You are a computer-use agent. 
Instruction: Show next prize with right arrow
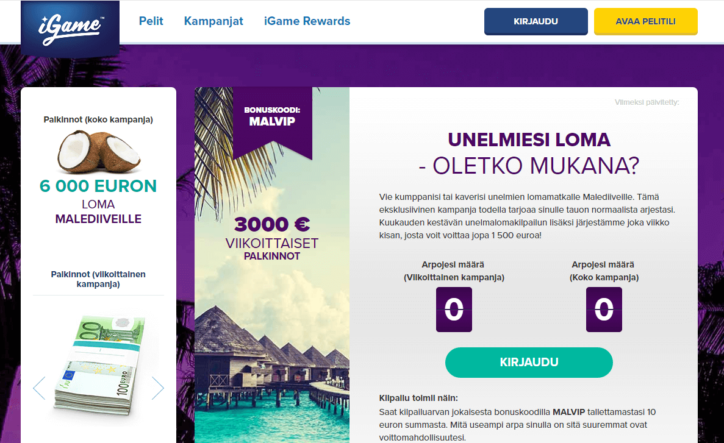158,388
